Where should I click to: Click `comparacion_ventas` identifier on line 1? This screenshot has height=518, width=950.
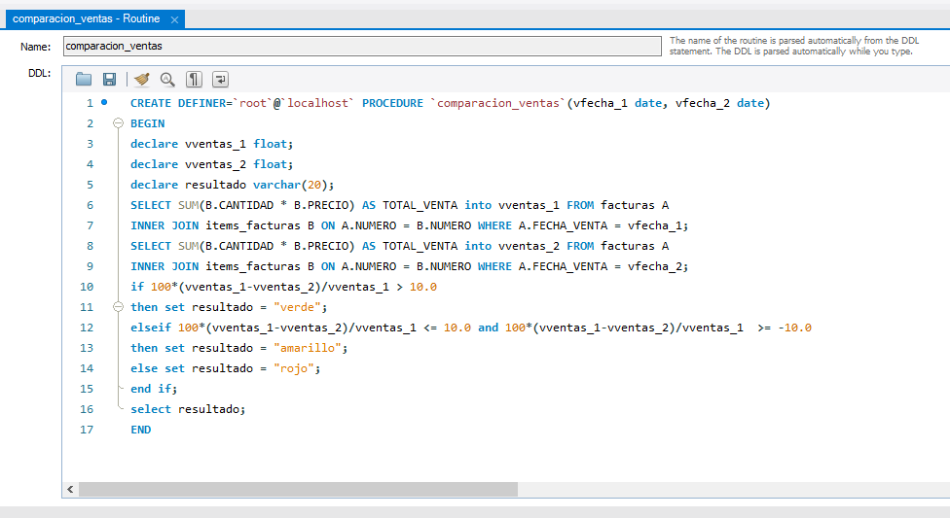click(498, 103)
